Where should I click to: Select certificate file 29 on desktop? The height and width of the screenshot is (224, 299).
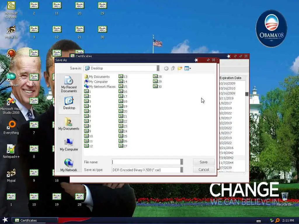click(x=102, y=8)
